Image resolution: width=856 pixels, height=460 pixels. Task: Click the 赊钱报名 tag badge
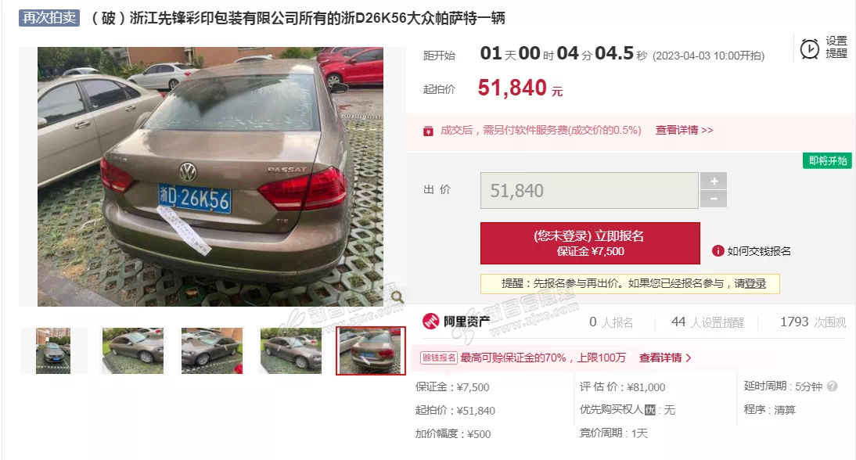click(438, 358)
